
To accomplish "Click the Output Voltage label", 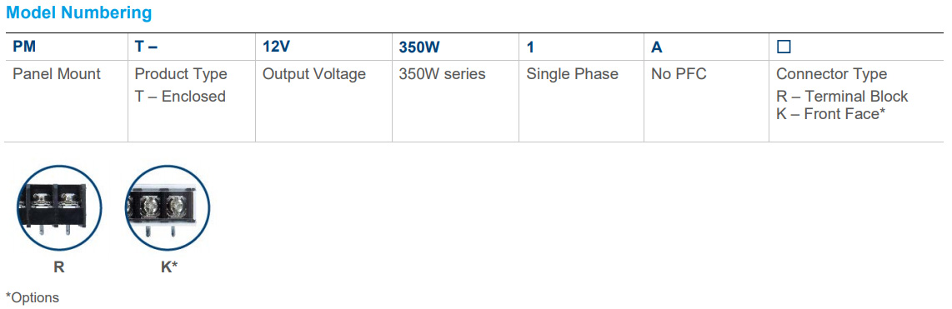I will coord(314,74).
